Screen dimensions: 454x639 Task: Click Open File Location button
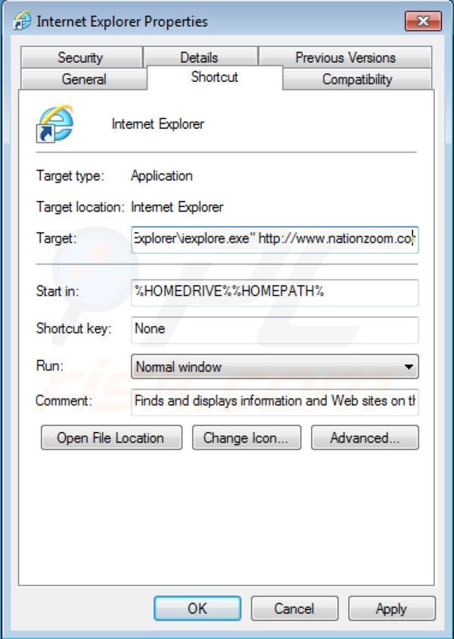pos(111,437)
